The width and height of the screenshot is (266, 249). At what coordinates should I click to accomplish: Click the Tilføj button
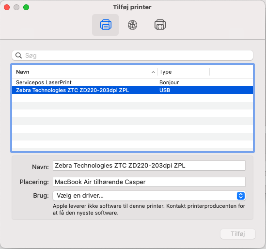pos(238,233)
